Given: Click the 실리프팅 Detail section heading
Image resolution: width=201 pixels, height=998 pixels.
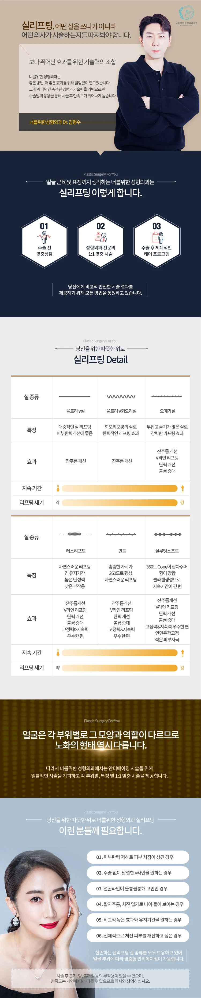Looking at the screenshot, I should point(100,359).
